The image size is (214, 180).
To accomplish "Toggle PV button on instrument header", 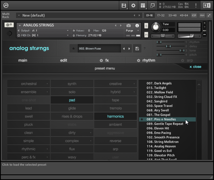I will click(205, 35).
